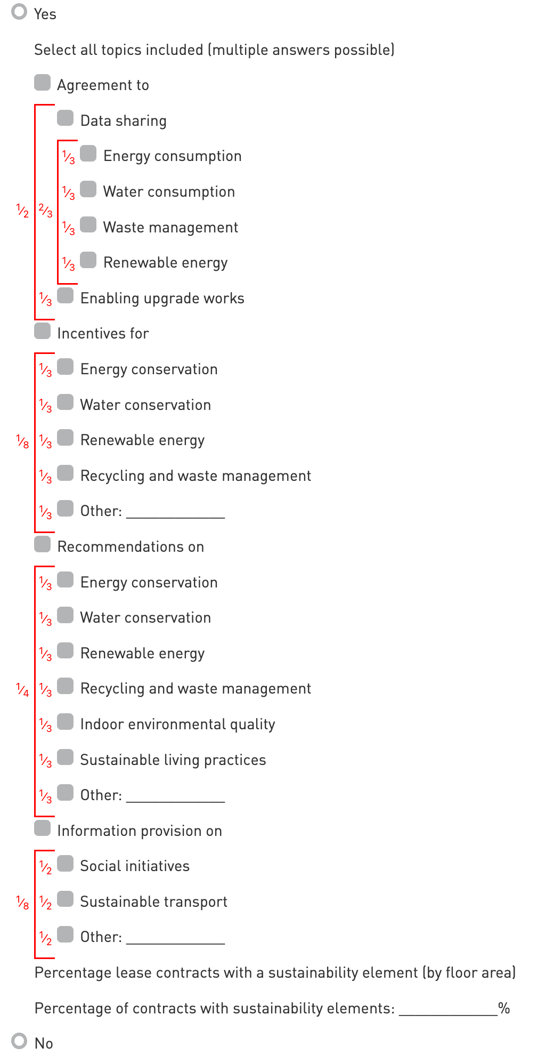Image resolution: width=554 pixels, height=1063 pixels.
Task: Check the Agreement to checkbox
Action: 42,83
